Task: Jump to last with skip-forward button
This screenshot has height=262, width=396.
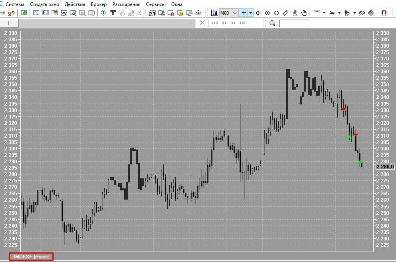Action: 243,23
